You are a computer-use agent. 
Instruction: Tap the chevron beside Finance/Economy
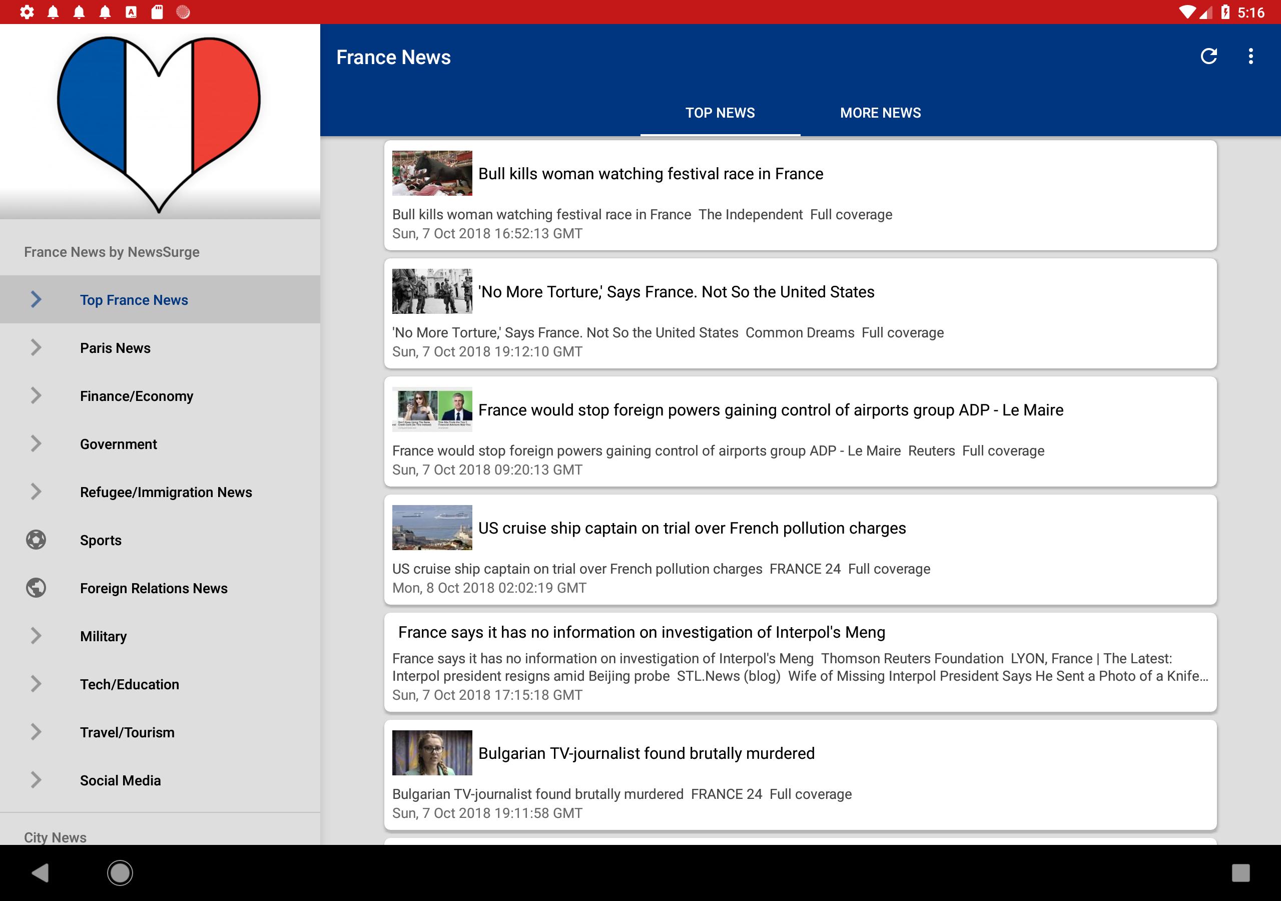(x=36, y=395)
